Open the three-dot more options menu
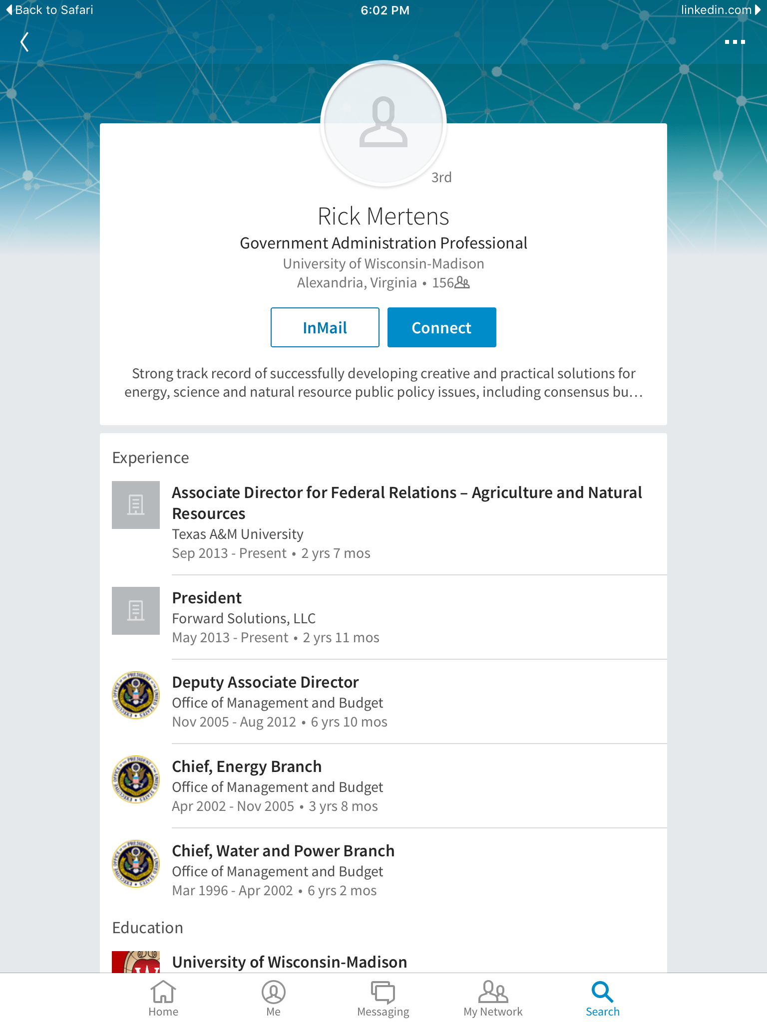The image size is (767, 1022). tap(735, 42)
